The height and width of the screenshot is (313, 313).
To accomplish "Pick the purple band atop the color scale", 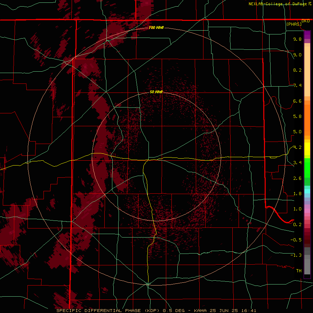I will 307,35.
